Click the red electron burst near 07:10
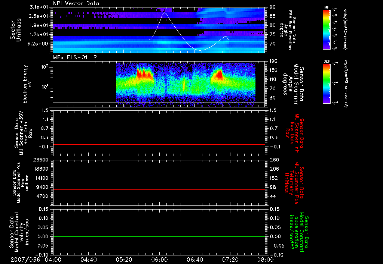This screenshot has height=264, width=383. [x=218, y=75]
